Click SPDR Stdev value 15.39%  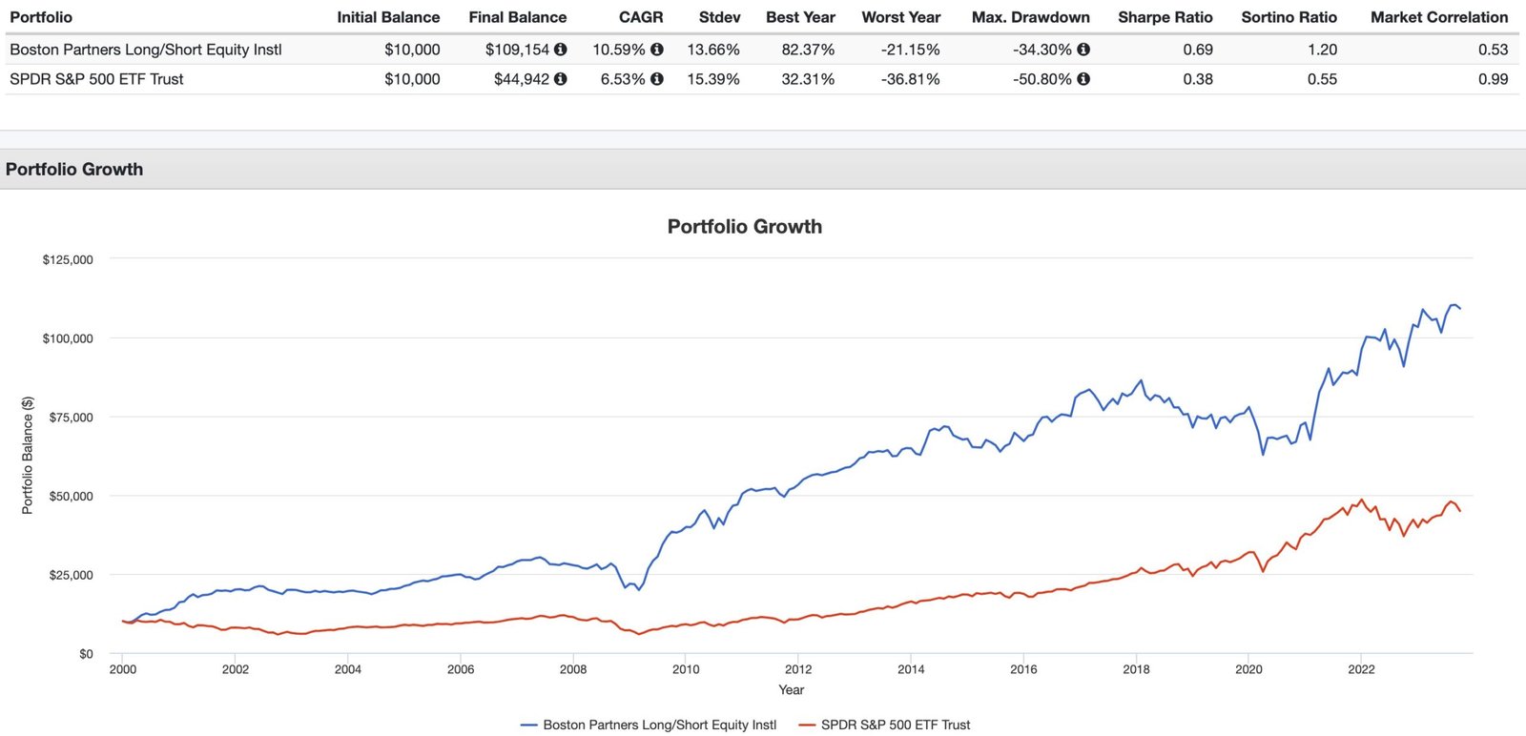713,79
